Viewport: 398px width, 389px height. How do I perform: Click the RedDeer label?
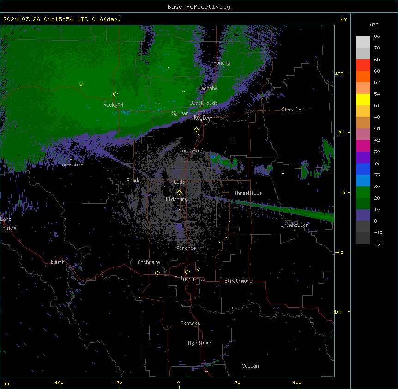[203, 118]
